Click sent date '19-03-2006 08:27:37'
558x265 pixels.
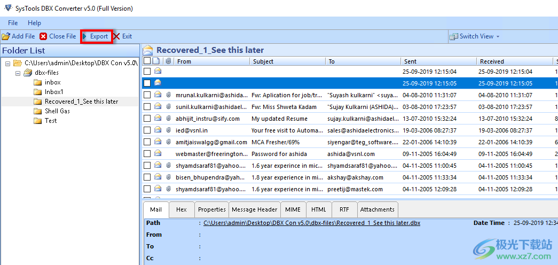click(429, 130)
